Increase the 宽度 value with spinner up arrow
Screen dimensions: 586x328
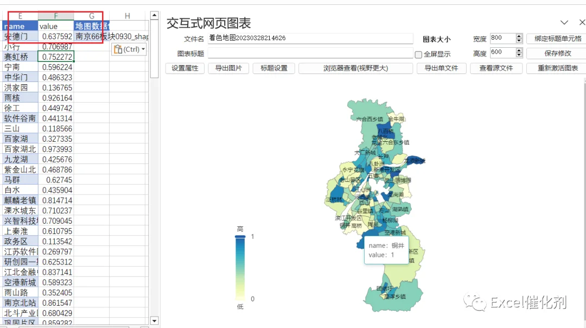tap(519, 36)
